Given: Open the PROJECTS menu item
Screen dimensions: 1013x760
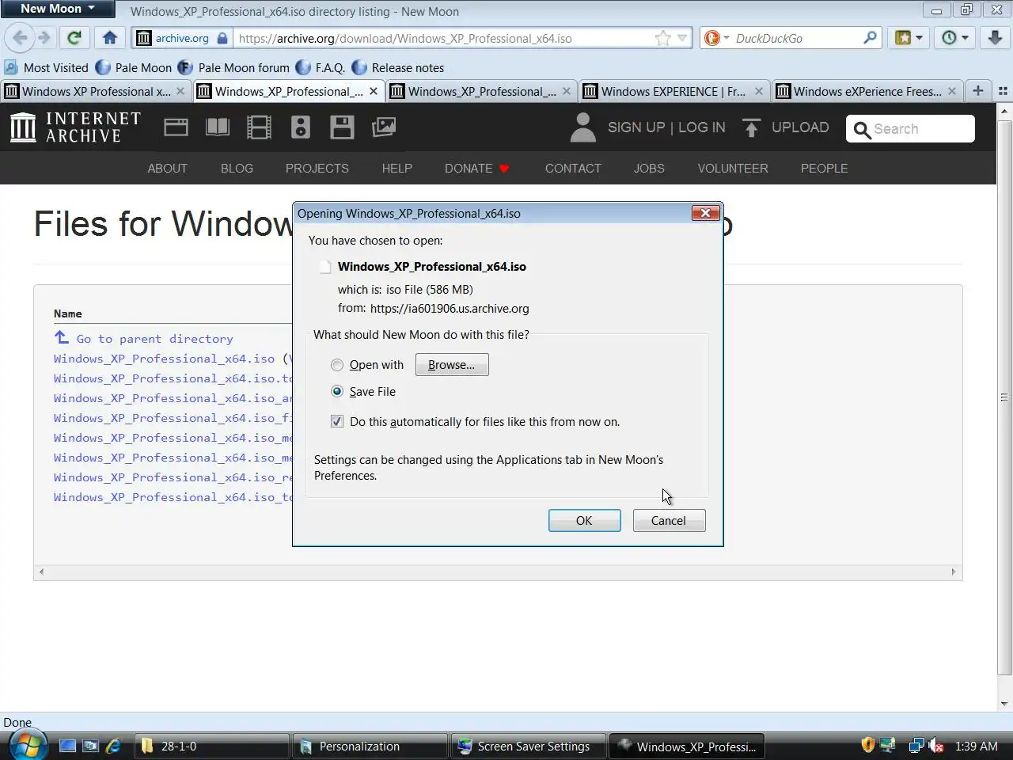Looking at the screenshot, I should 317,169.
